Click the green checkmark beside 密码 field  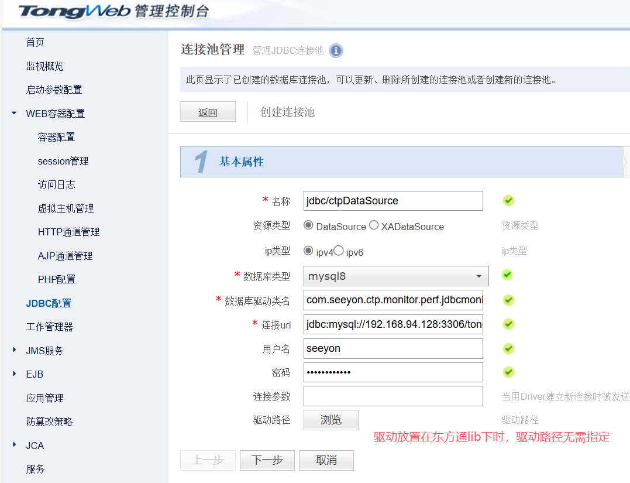(x=508, y=372)
